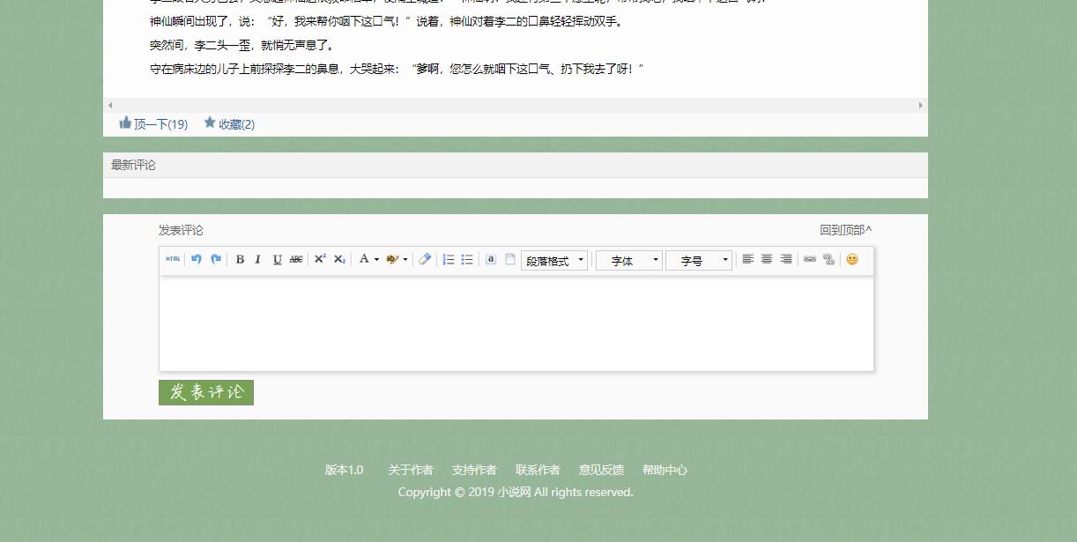Screen dimensions: 1077x542
Task: Toggle the ordered list formatting
Action: [x=447, y=259]
